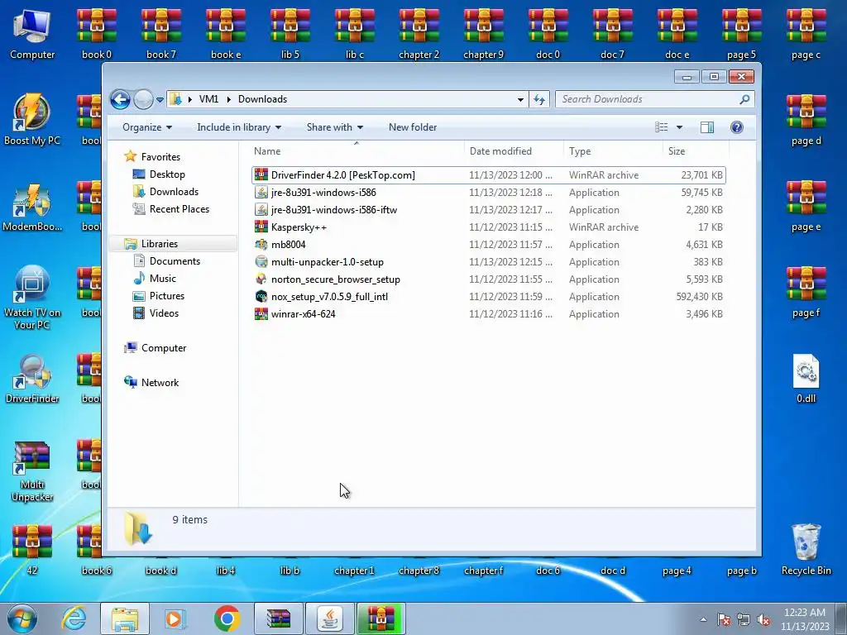Expand the view options dropdown arrow
847x635 pixels.
click(x=680, y=127)
